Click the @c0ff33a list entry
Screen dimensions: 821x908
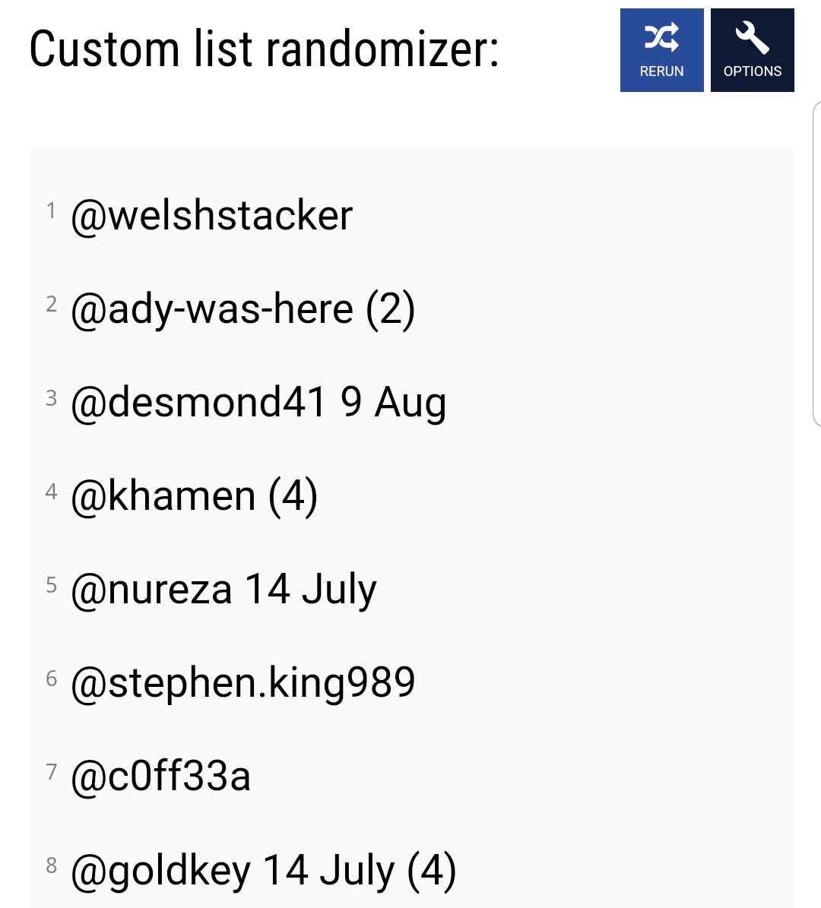click(160, 777)
